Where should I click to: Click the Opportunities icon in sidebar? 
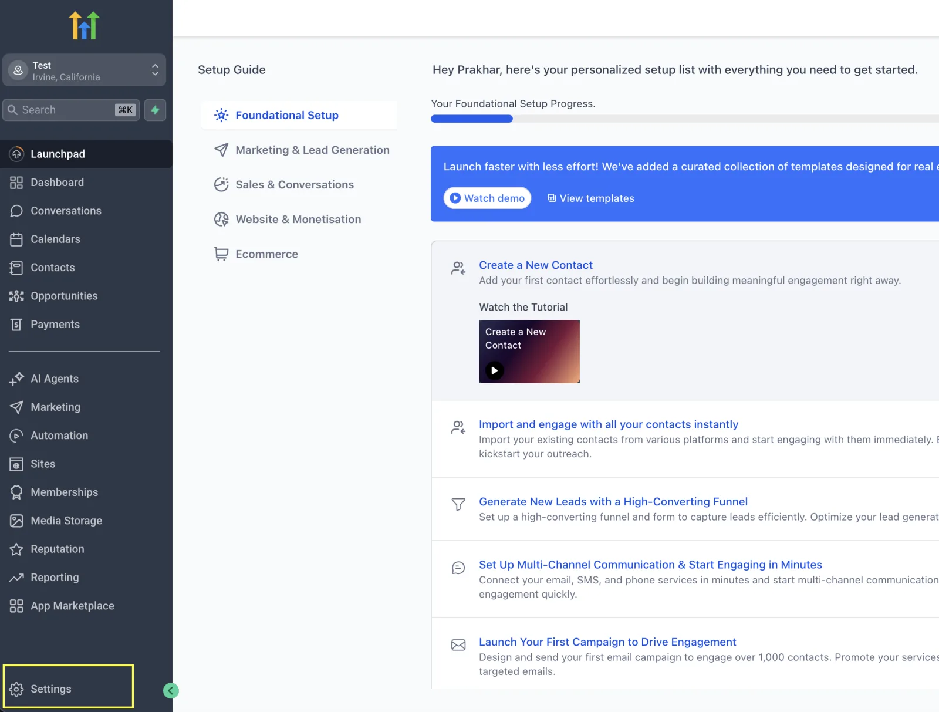[16, 296]
